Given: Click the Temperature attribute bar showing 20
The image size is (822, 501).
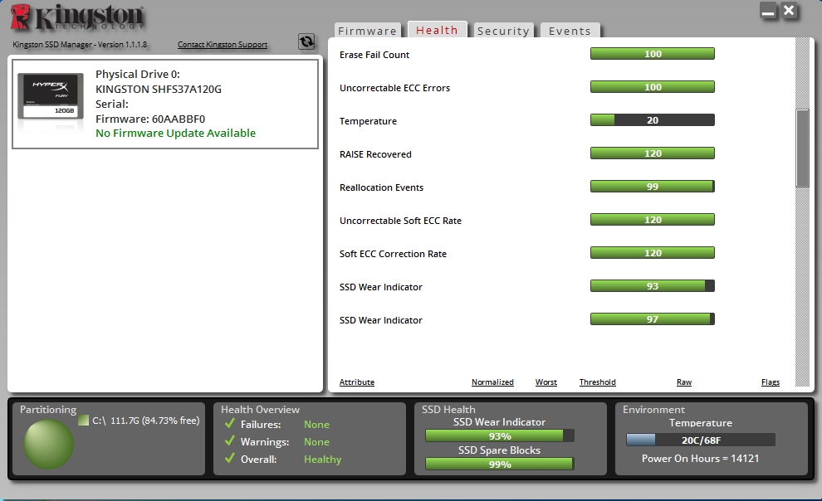Looking at the screenshot, I should click(652, 120).
